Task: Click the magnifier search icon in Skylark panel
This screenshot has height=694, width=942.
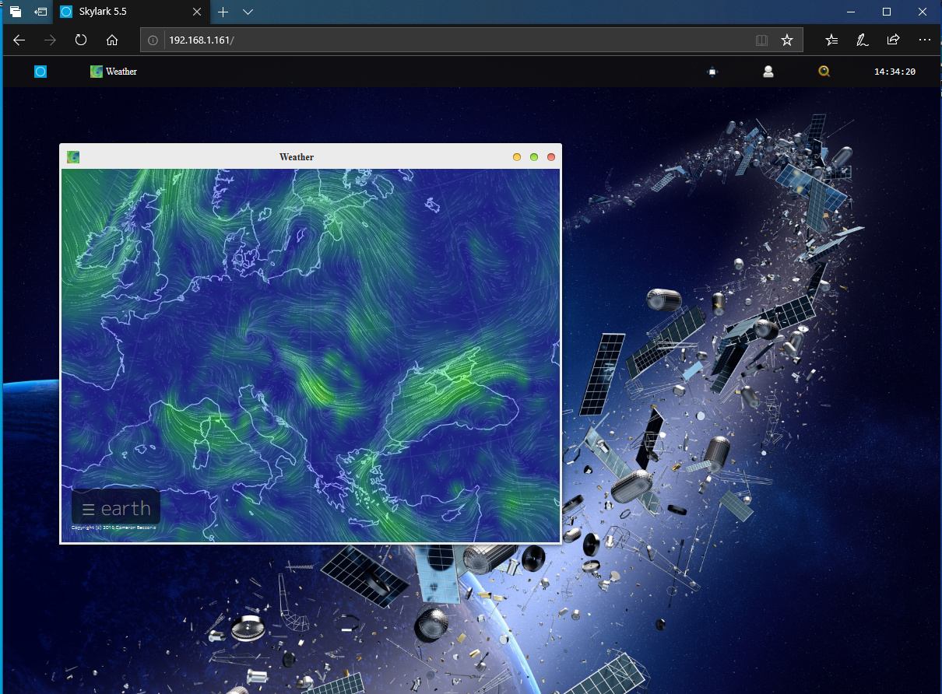Action: pyautogui.click(x=824, y=72)
